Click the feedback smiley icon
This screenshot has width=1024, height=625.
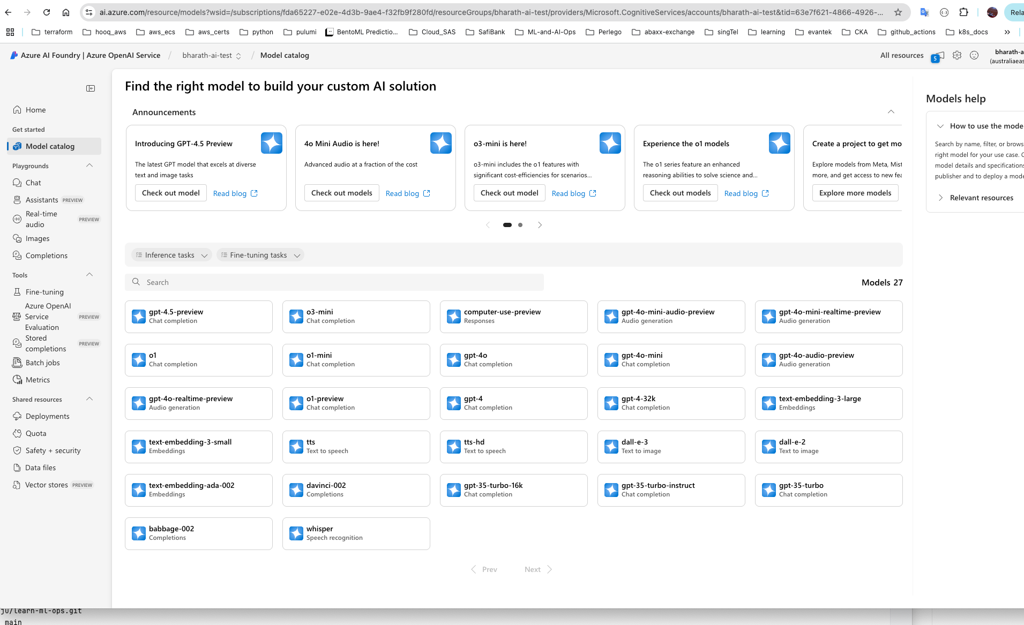pyautogui.click(x=974, y=55)
